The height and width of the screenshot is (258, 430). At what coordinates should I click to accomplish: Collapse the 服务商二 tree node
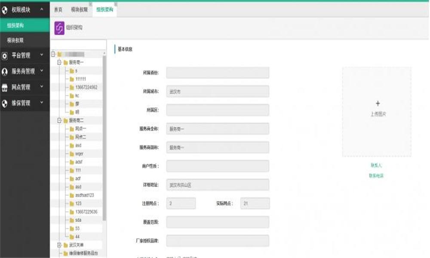click(x=59, y=120)
